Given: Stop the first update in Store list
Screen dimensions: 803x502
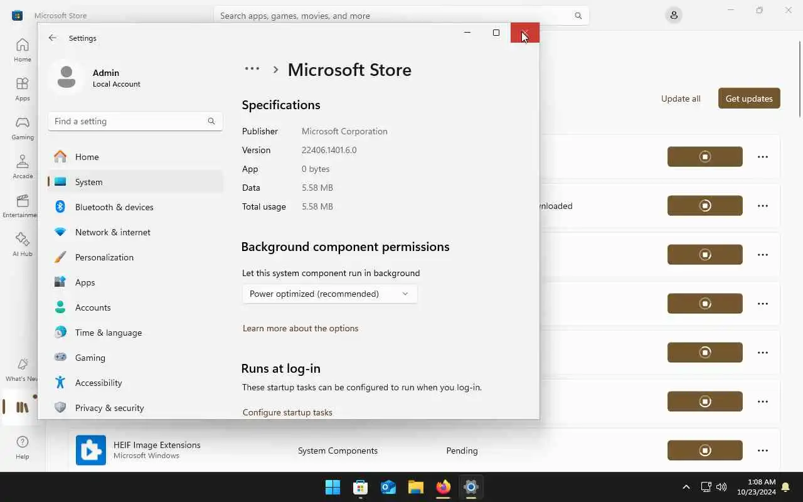Looking at the screenshot, I should [705, 157].
